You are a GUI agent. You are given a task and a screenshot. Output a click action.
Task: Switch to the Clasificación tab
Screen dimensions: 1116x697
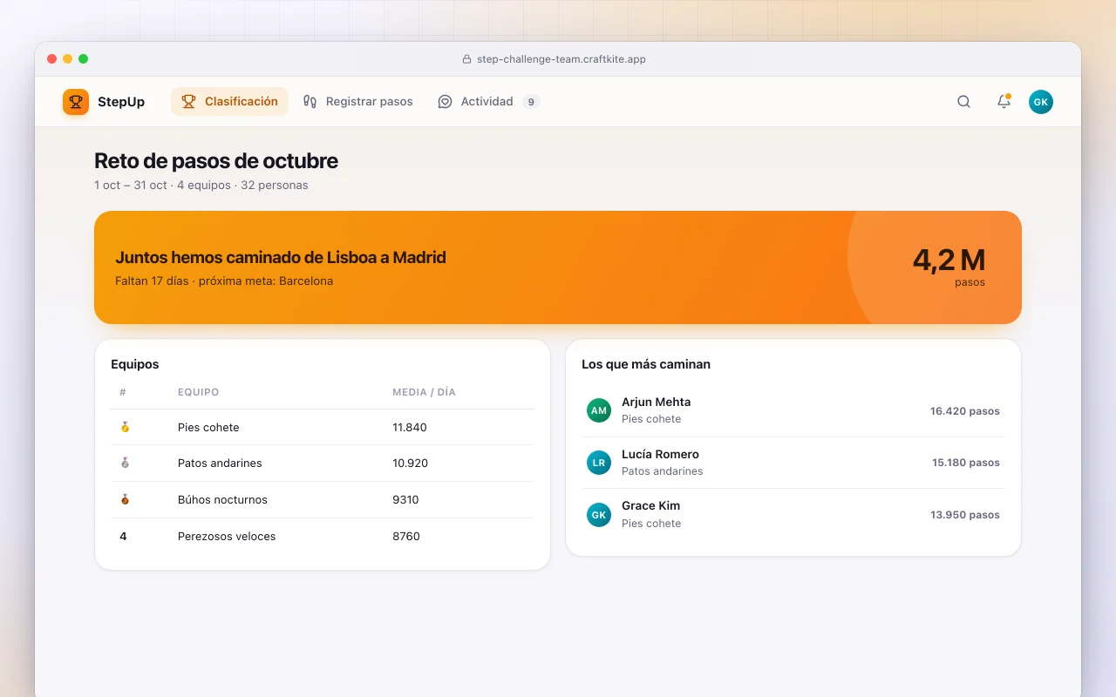(229, 102)
